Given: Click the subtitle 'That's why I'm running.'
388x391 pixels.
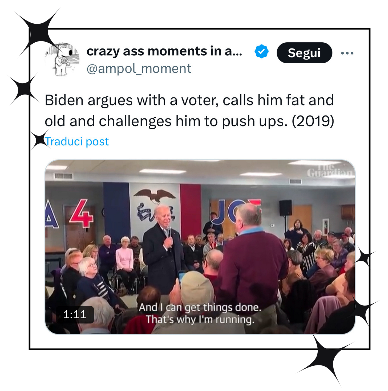Looking at the screenshot, I should click(x=200, y=319).
